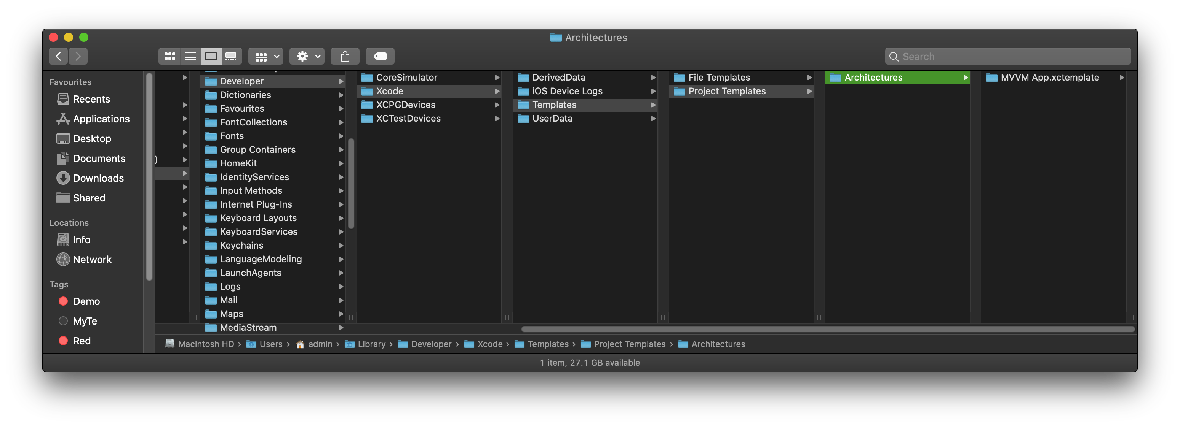
Task: Switch to list view mode
Action: click(x=190, y=56)
